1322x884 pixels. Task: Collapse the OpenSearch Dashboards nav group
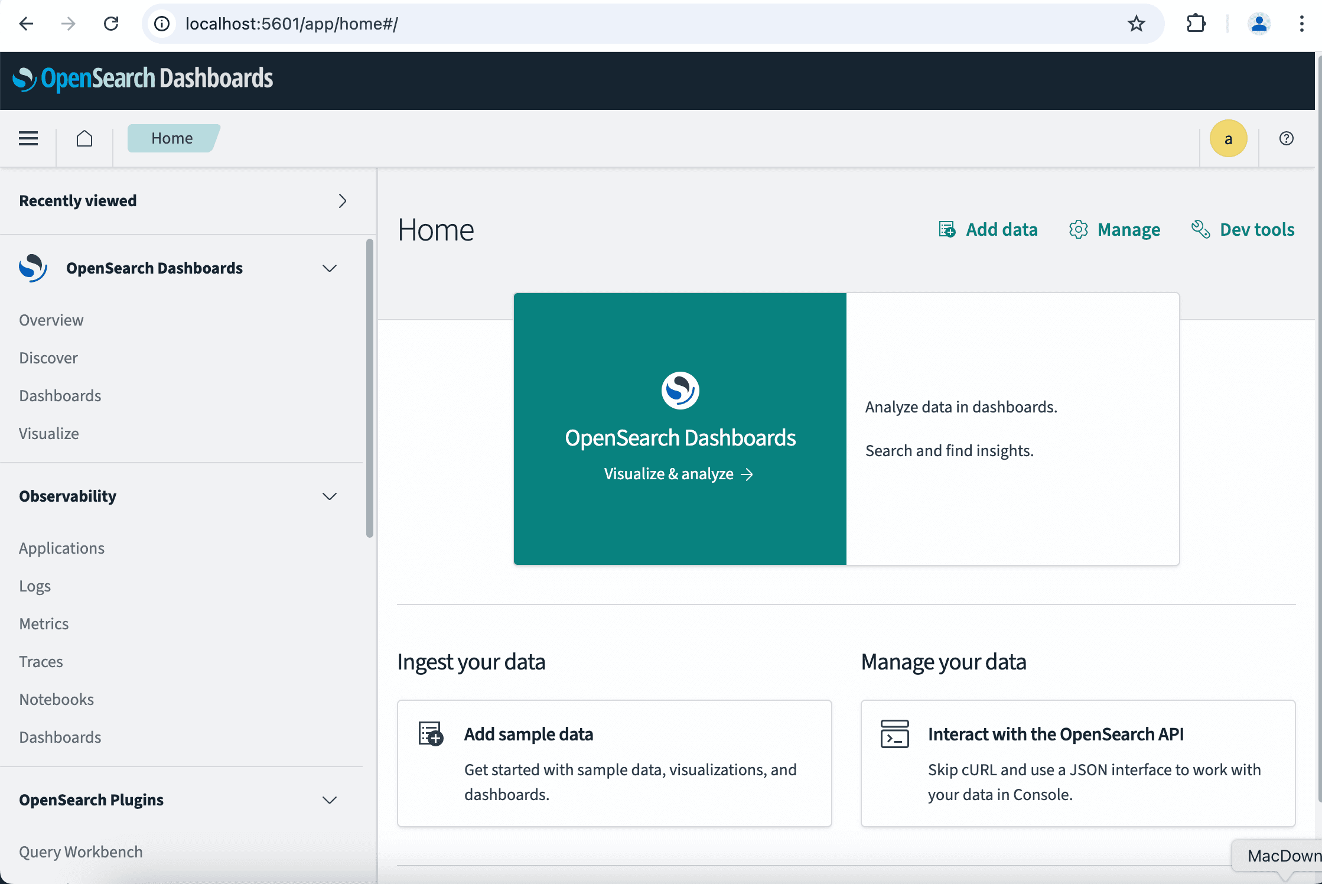[330, 268]
